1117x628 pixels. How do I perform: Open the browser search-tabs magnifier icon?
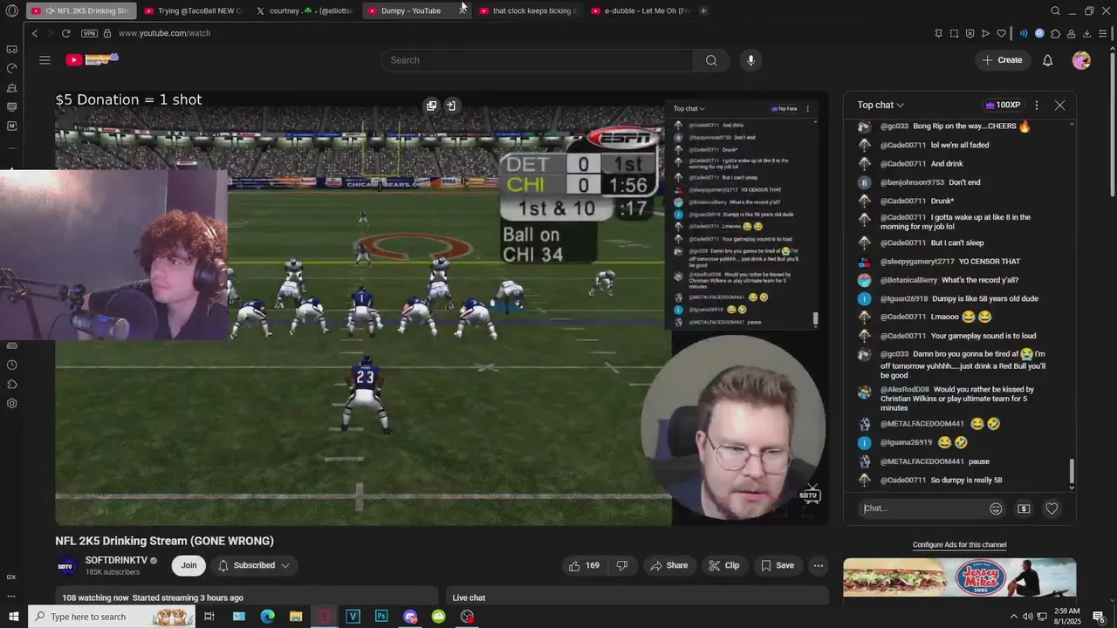click(x=1055, y=11)
